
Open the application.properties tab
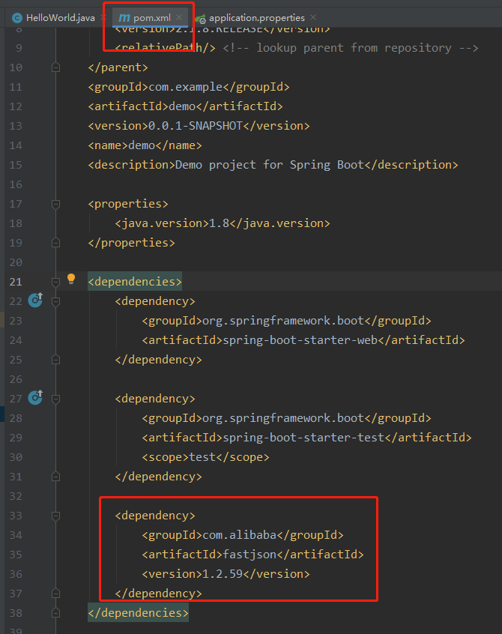[255, 18]
